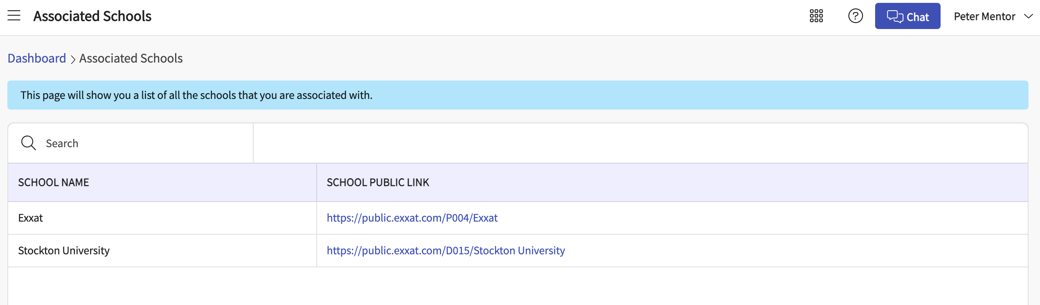This screenshot has height=305, width=1040.
Task: Go to Dashboard via breadcrumb
Action: click(x=37, y=58)
